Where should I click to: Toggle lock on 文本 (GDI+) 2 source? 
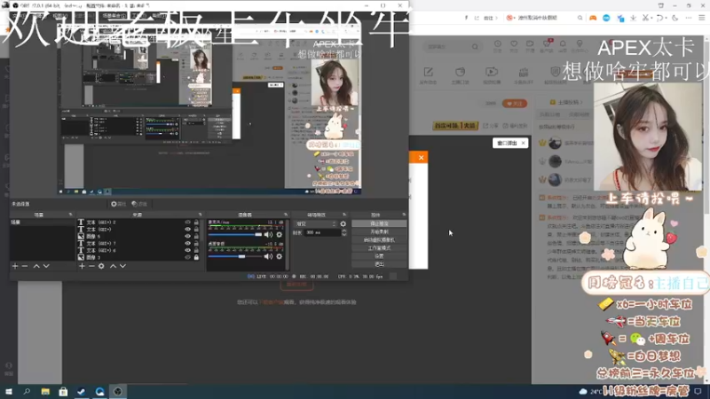196,223
